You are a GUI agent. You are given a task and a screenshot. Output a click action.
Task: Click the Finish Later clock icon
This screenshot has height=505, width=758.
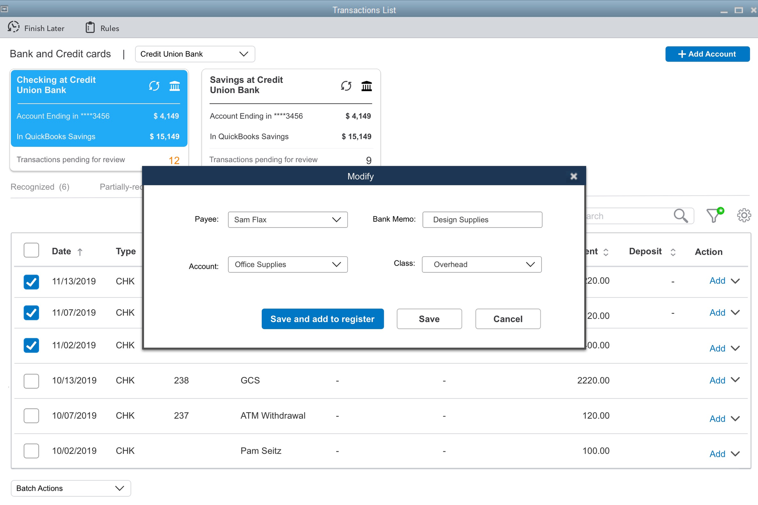click(x=13, y=27)
